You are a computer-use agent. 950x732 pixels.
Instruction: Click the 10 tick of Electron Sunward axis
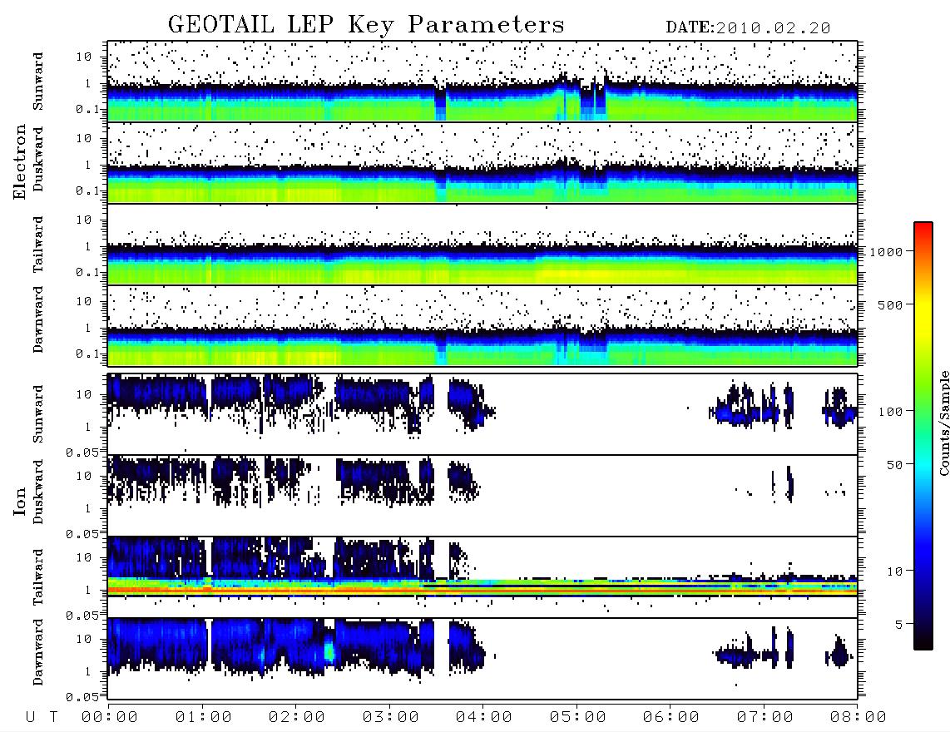(x=84, y=57)
